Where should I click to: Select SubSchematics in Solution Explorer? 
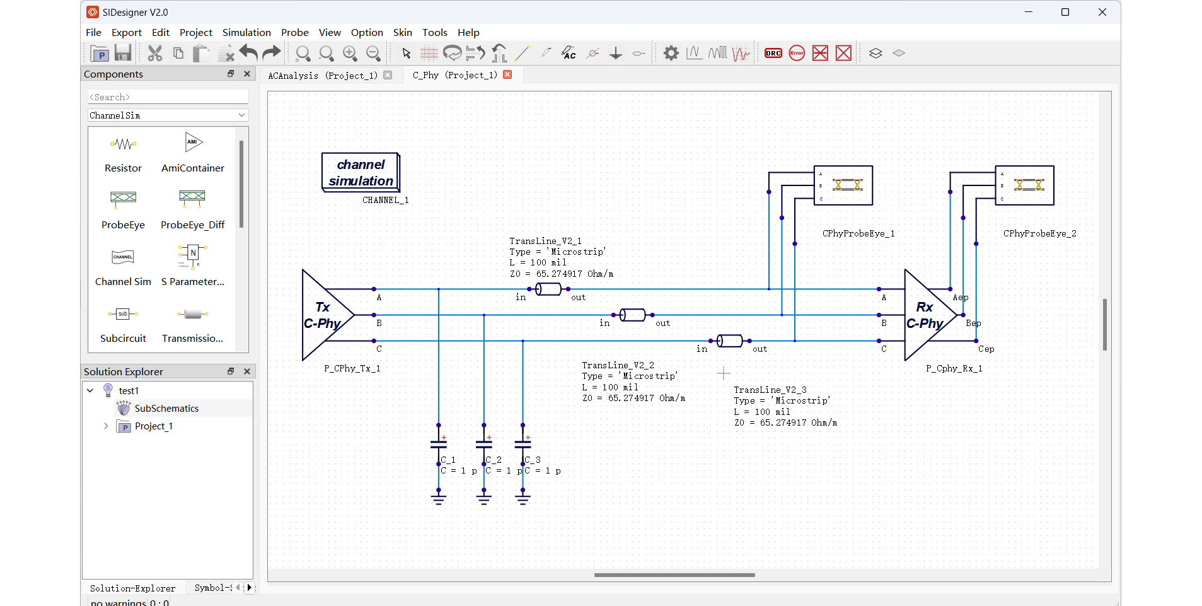(x=166, y=409)
